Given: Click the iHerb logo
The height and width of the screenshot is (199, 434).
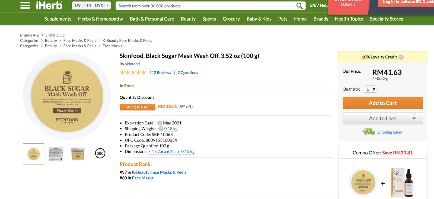Looking at the screenshot, I should (49, 5).
